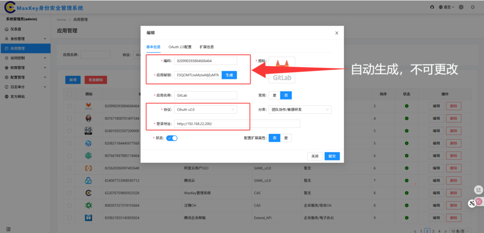Click the sidebar collapse icon at bottom left
The width and height of the screenshot is (484, 233).
click(x=8, y=229)
